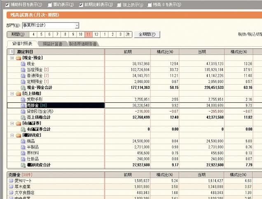Select the 現金 row label
262x199 pixels.
pyautogui.click(x=31, y=64)
